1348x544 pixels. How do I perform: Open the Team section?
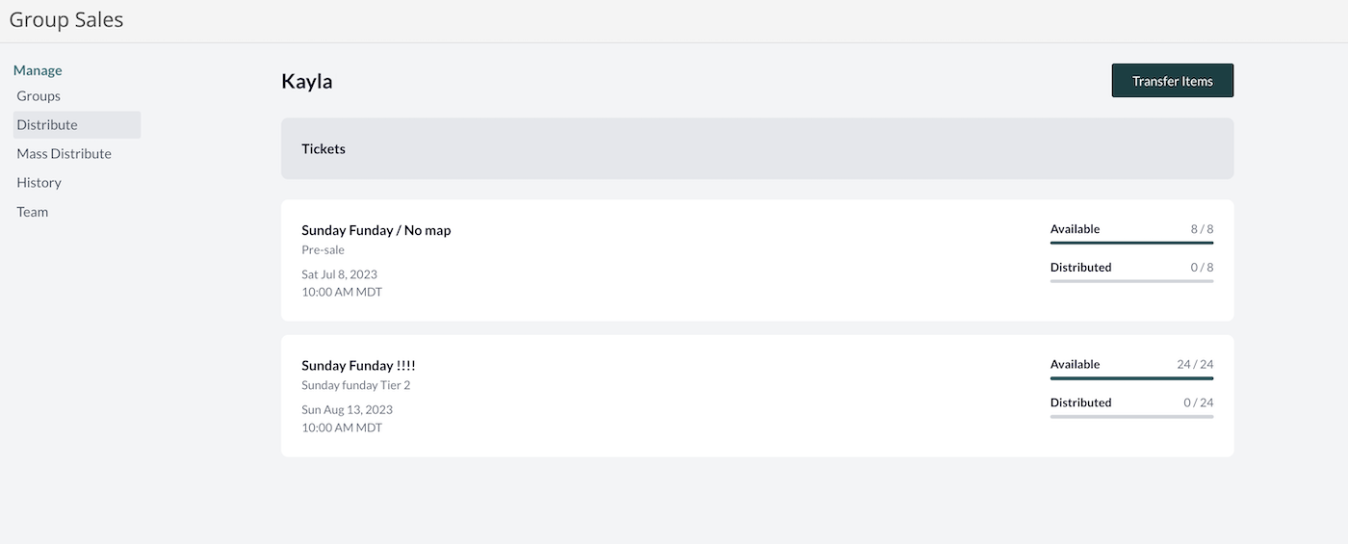pos(32,212)
